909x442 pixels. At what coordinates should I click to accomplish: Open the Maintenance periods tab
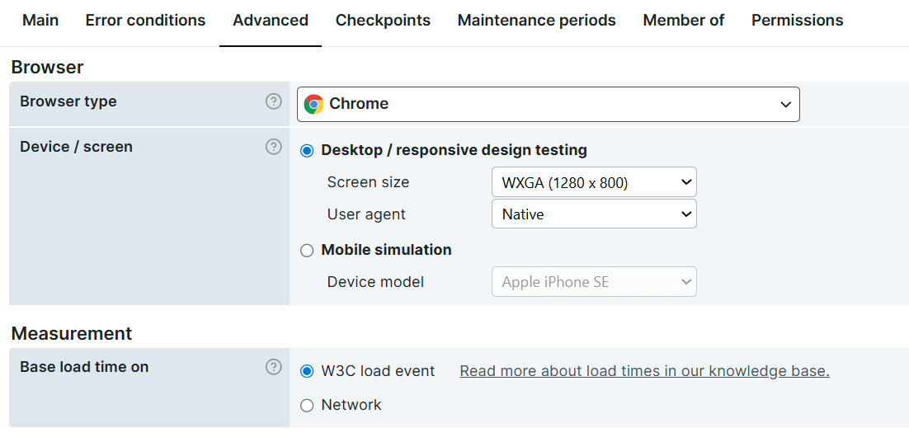pos(536,21)
